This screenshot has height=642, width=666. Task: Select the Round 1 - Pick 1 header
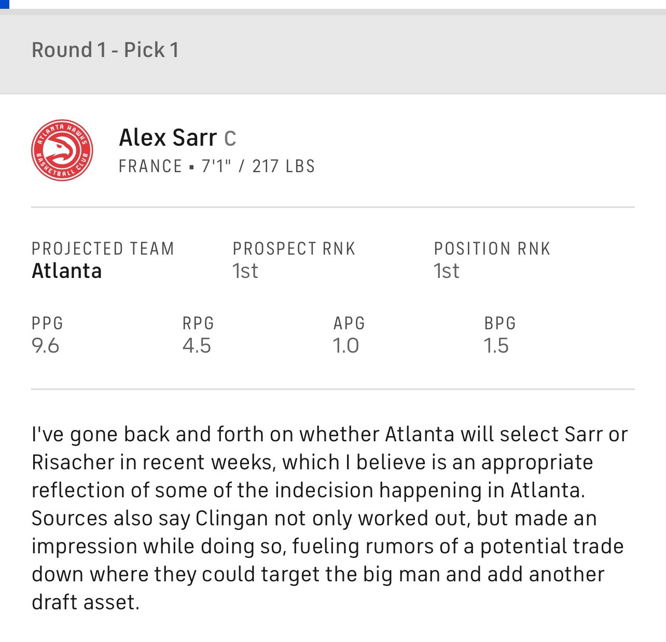(x=105, y=50)
